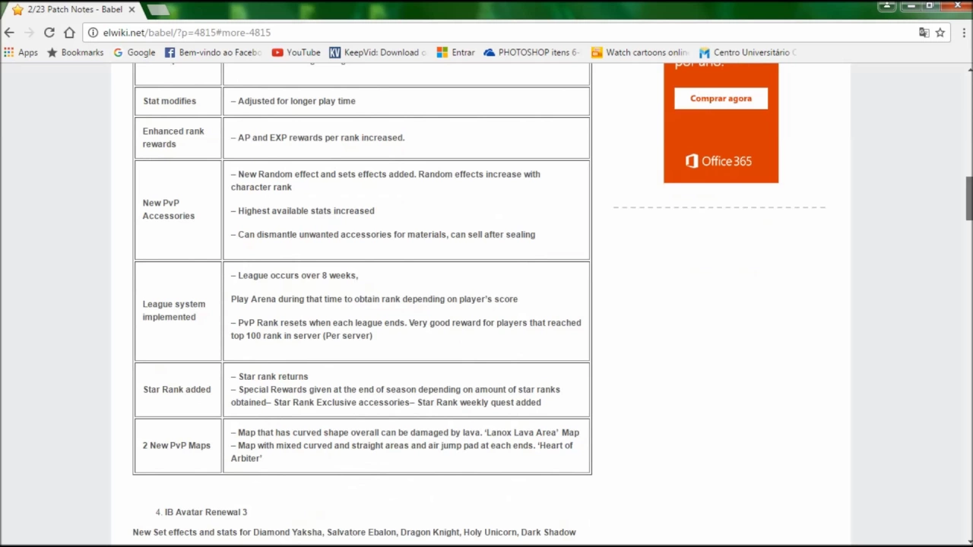Open KeepVid Download bookmark

tap(378, 52)
